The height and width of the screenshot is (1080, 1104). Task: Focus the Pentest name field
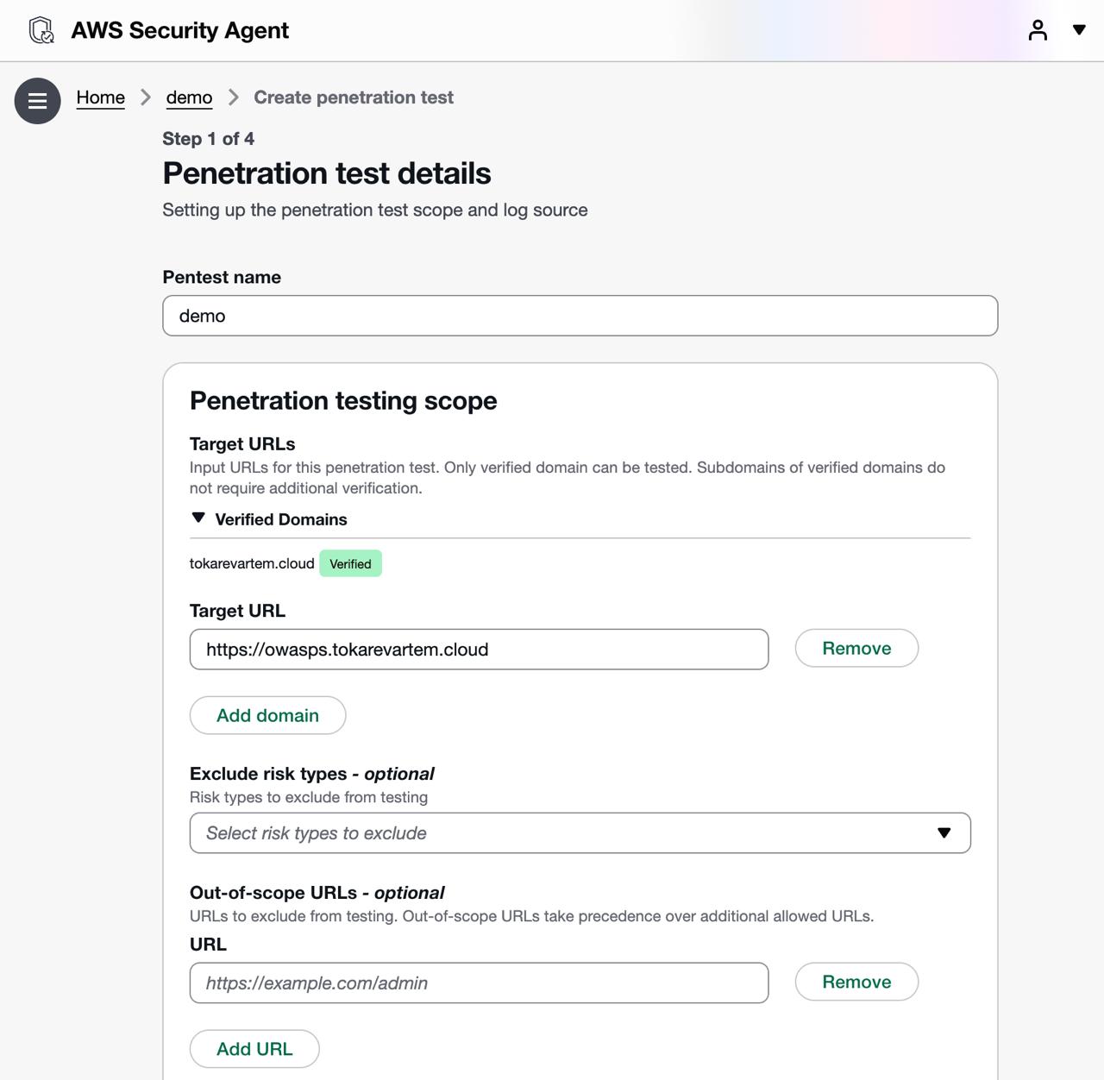click(x=580, y=316)
